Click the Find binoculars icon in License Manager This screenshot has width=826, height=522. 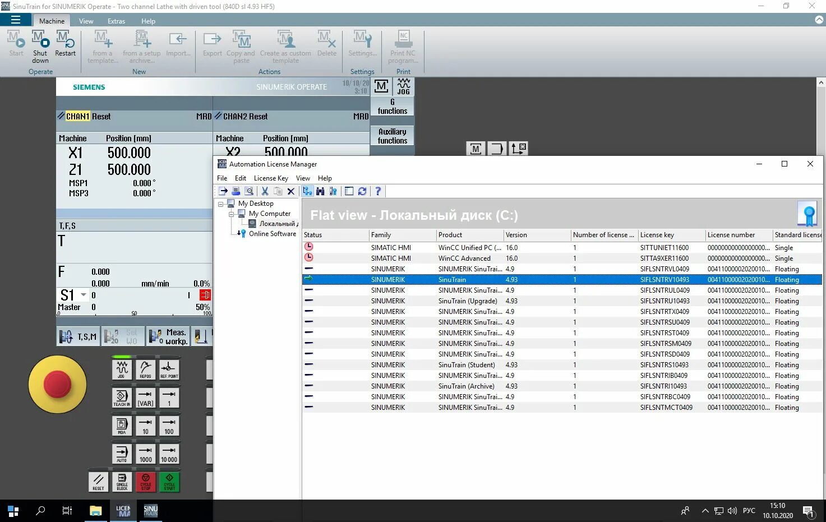[320, 191]
